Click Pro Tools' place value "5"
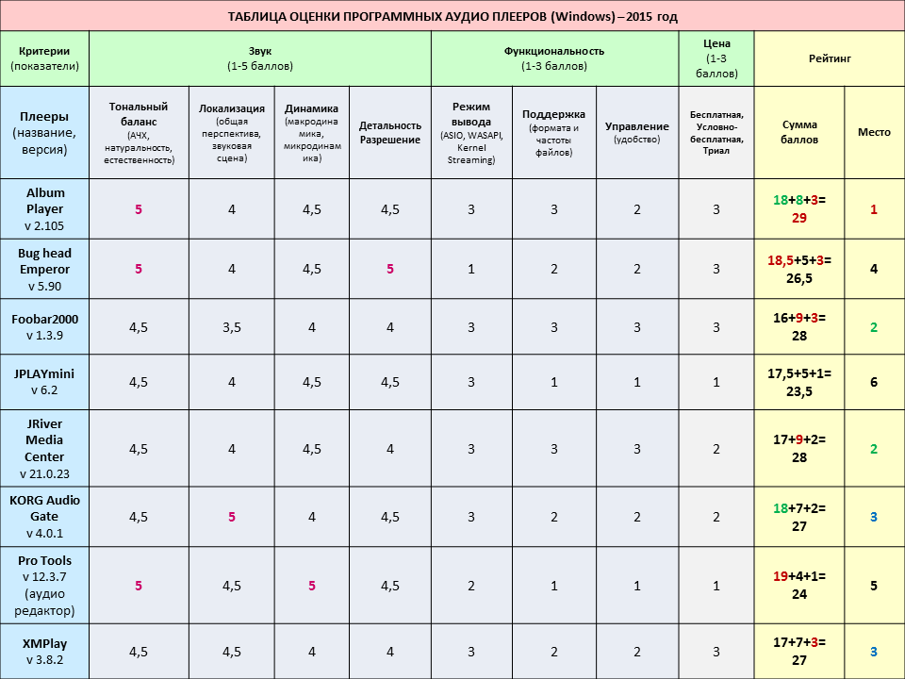This screenshot has height=679, width=905. point(874,586)
